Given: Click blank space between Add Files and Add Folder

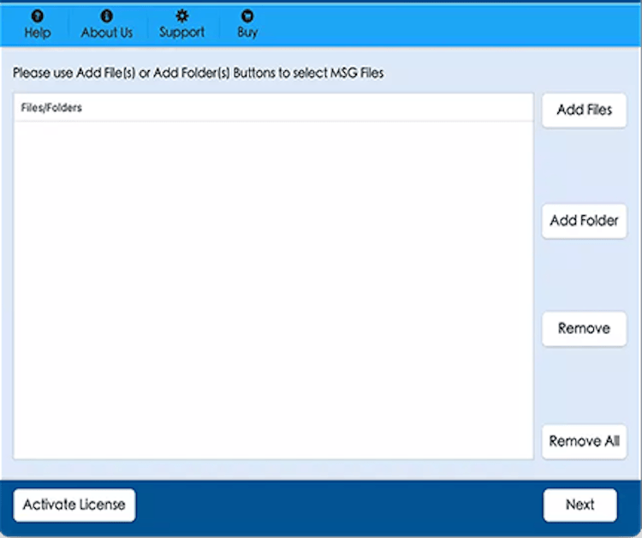Looking at the screenshot, I should tap(584, 165).
